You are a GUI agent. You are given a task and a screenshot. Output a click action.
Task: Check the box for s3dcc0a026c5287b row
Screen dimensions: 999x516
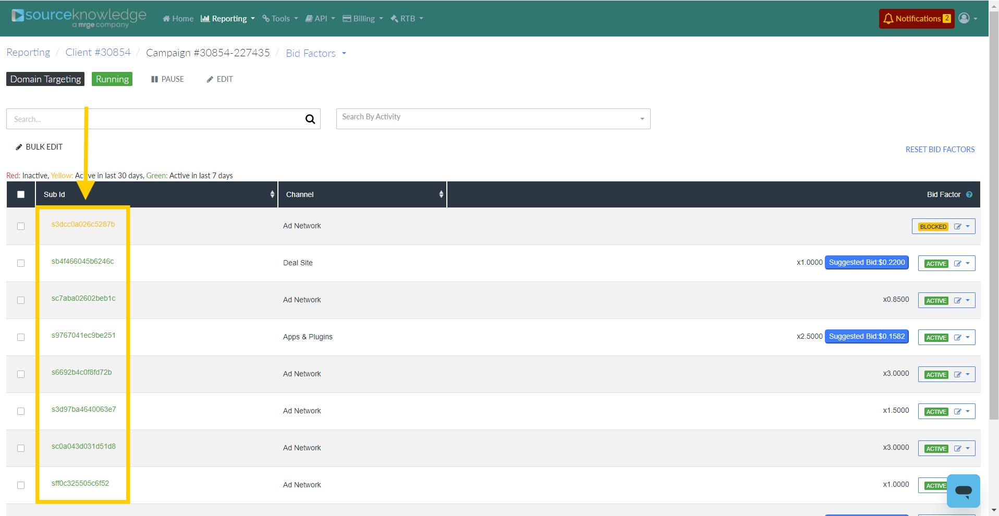pos(21,226)
